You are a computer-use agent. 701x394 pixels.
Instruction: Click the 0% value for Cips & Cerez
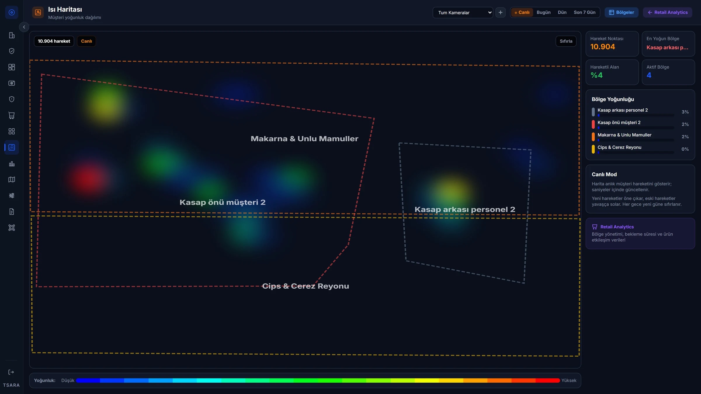pos(685,149)
